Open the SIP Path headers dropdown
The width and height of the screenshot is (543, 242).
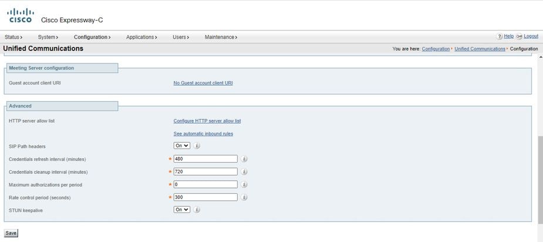(x=182, y=146)
